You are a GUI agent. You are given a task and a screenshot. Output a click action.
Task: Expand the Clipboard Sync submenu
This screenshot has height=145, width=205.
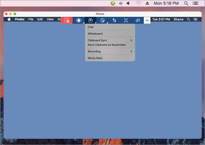(x=110, y=40)
